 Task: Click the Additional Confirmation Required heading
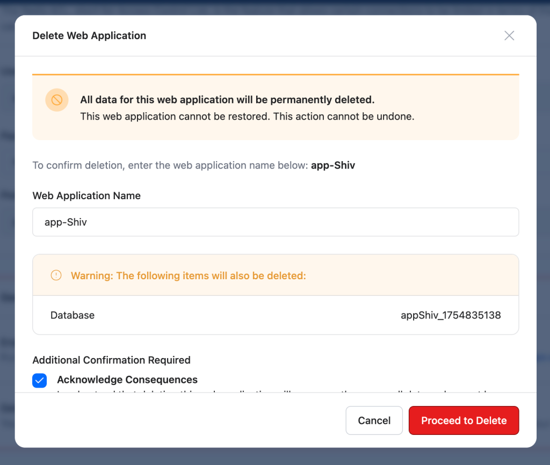tap(112, 360)
